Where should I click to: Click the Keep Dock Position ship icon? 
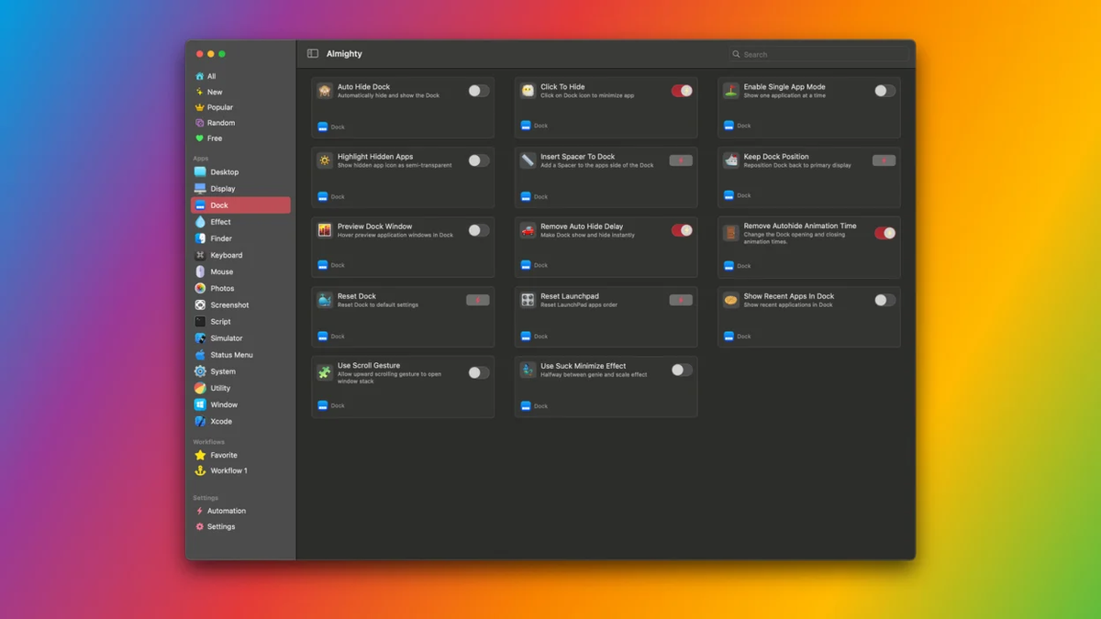point(730,160)
